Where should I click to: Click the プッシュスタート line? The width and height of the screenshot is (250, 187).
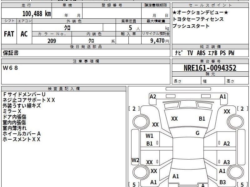tap(191, 26)
